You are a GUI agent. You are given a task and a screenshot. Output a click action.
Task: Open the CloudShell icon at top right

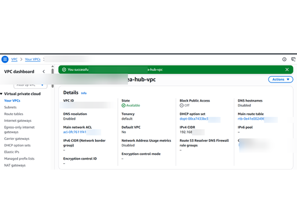point(293,59)
